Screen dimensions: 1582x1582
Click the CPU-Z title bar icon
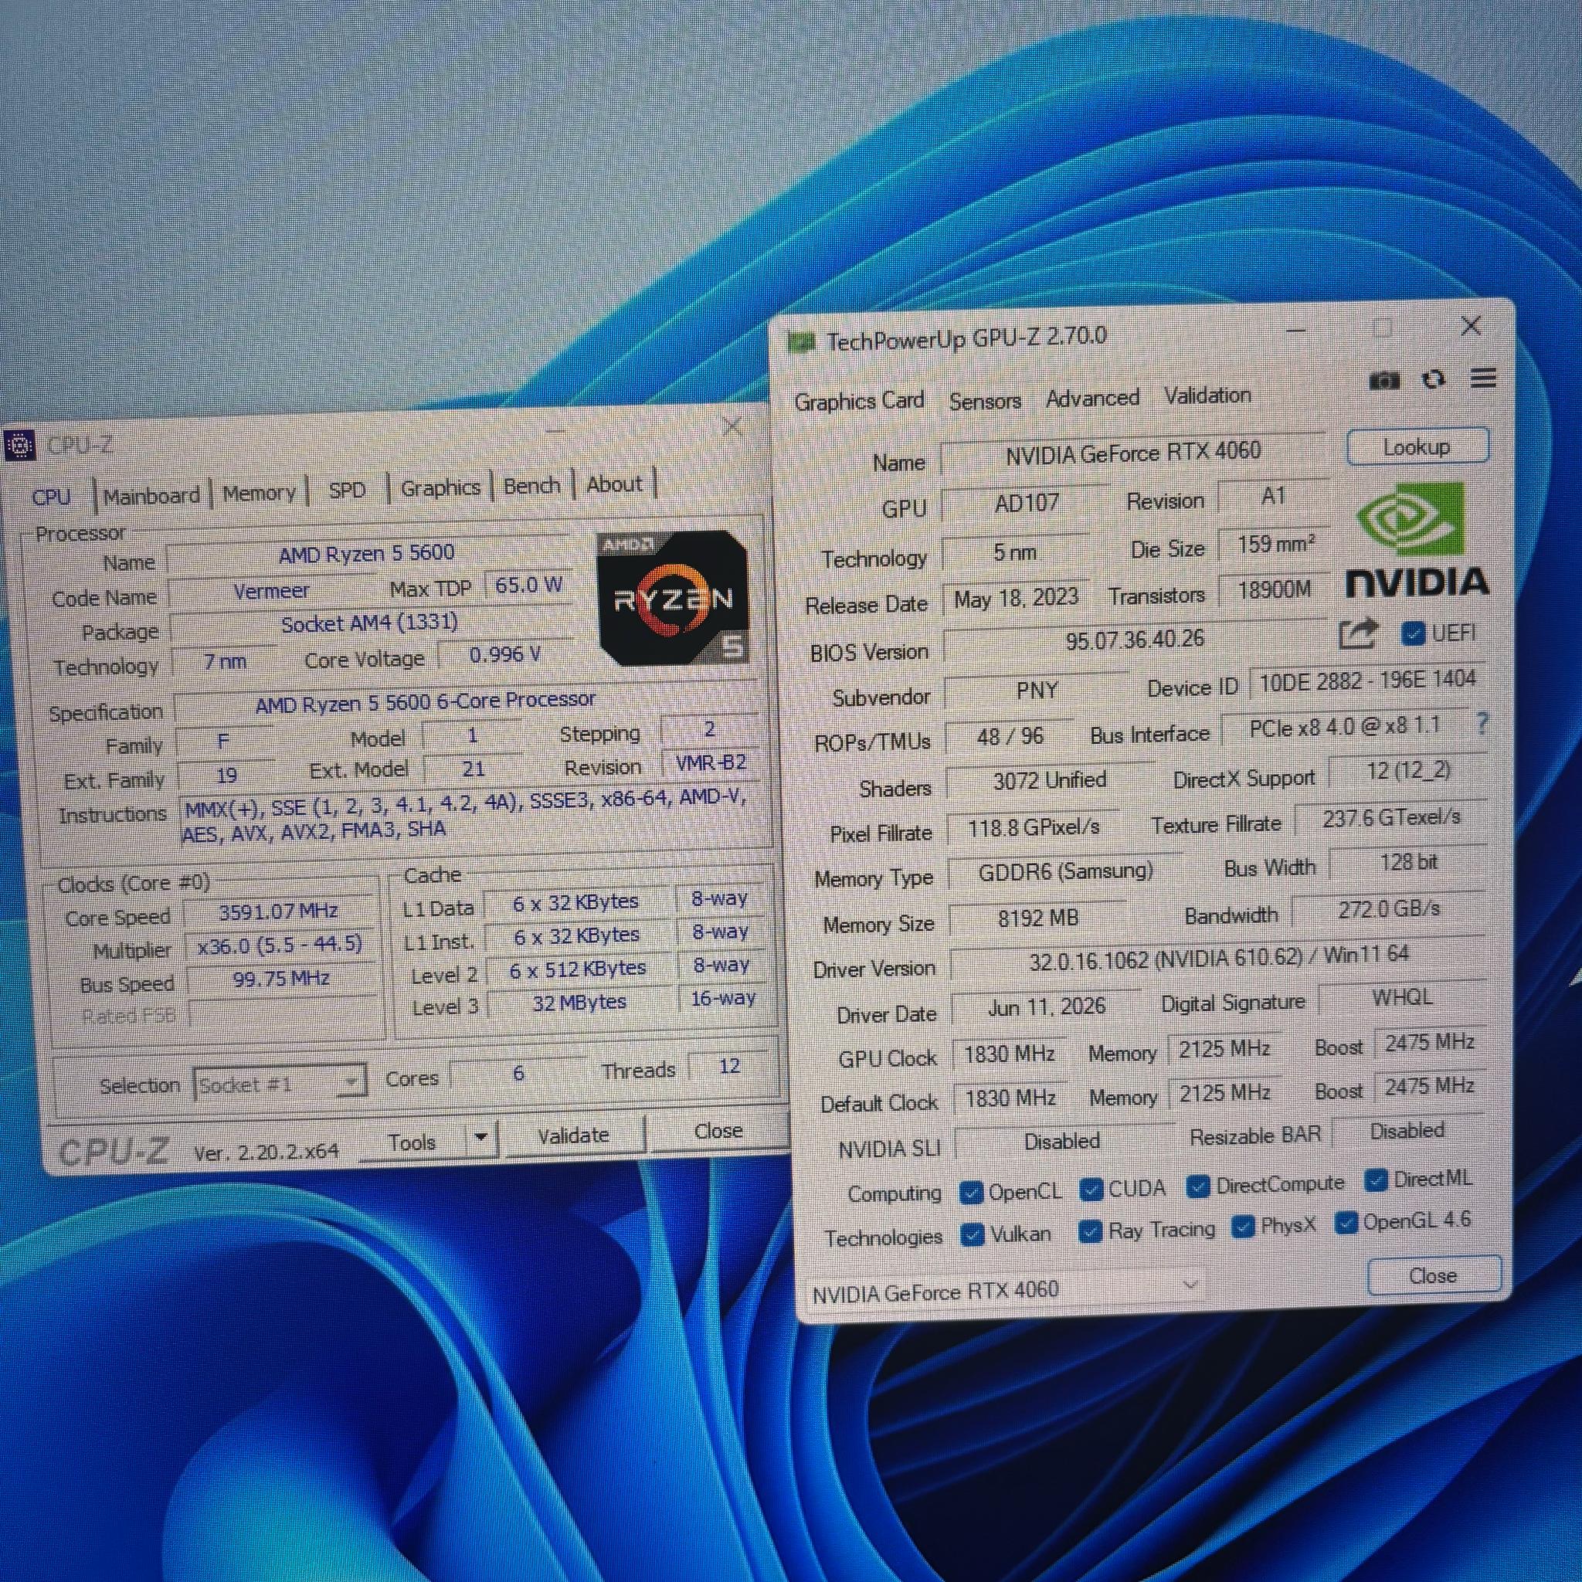click(x=21, y=446)
